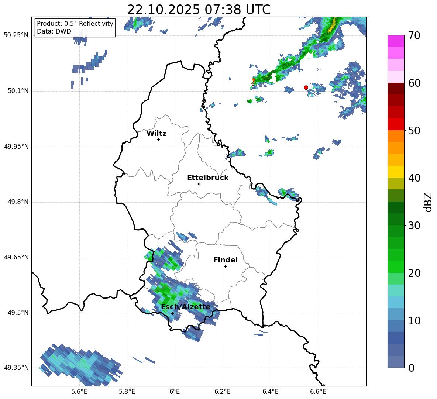
Task: Click the red dot marker on the map
Action: pos(306,87)
